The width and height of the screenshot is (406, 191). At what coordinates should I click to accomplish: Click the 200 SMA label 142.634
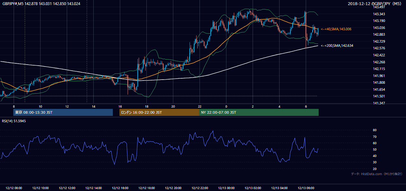pos(337,46)
